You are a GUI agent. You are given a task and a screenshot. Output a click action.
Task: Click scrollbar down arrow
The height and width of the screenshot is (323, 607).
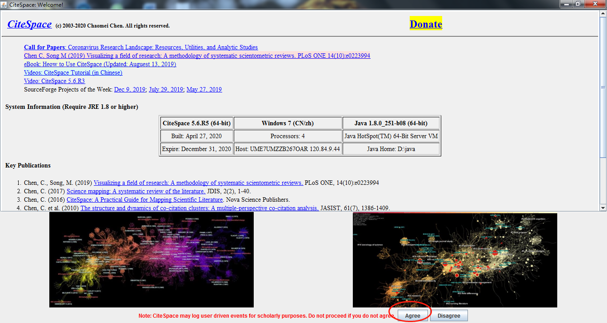click(603, 207)
